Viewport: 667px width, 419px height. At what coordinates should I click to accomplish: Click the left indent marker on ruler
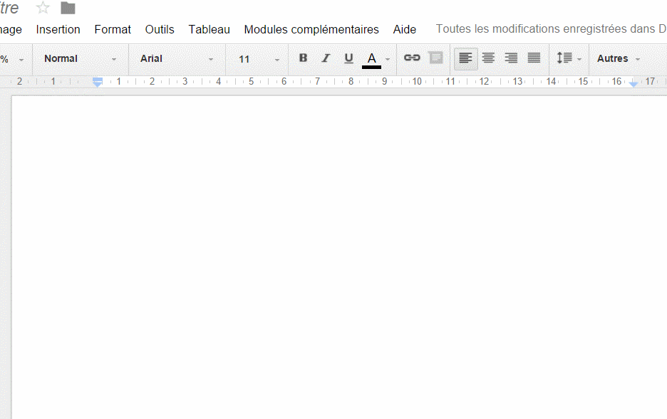[98, 82]
